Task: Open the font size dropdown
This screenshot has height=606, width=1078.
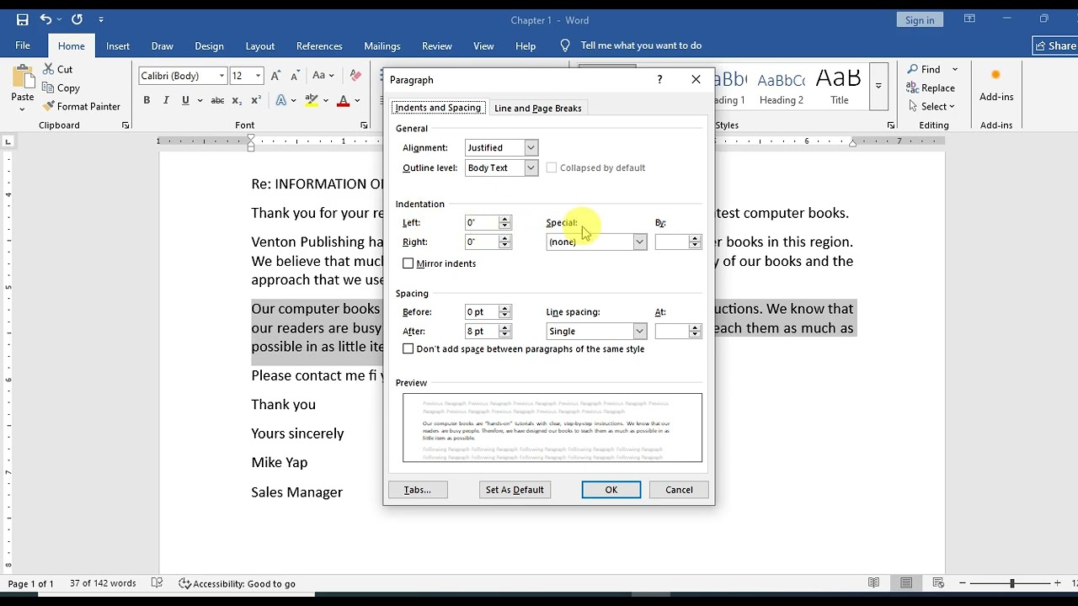Action: [x=258, y=76]
